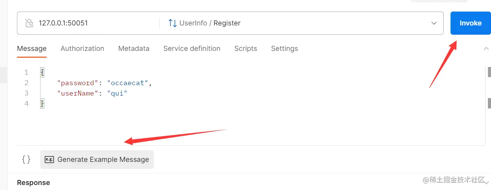Click Generate Example Message button
The image size is (491, 190).
97,160
